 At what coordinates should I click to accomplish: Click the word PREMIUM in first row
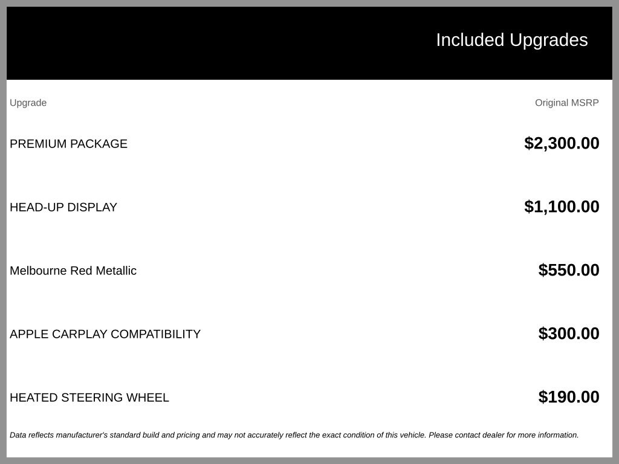pos(33,144)
